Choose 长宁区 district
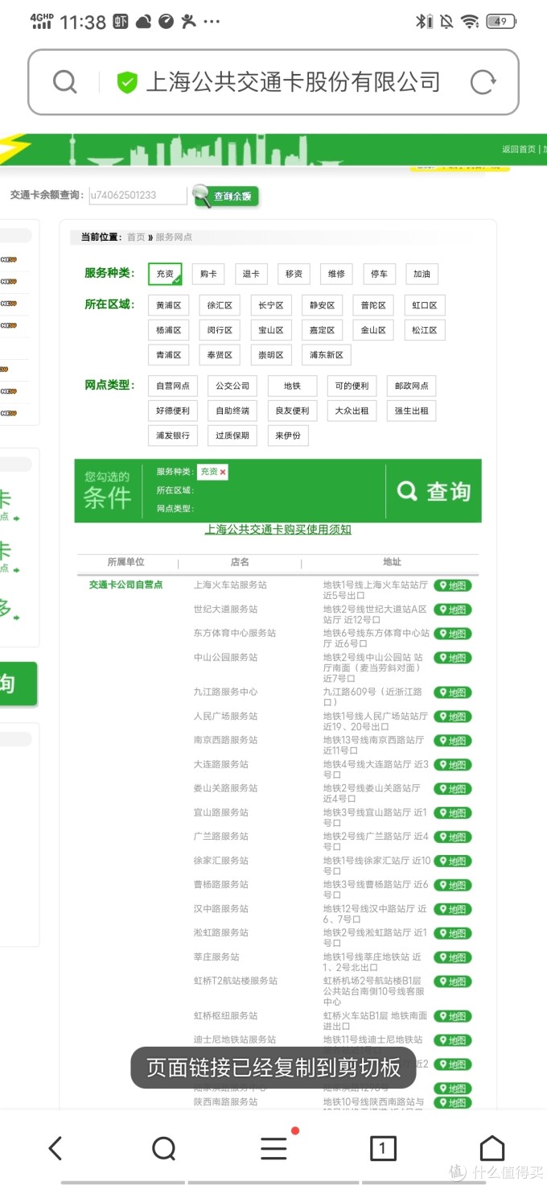Viewport: 547px width, 1186px height. pos(271,305)
